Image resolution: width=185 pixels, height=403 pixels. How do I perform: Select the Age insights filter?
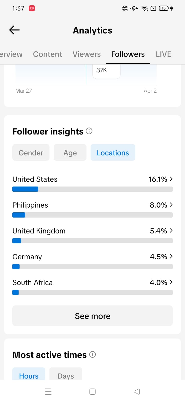(x=70, y=153)
